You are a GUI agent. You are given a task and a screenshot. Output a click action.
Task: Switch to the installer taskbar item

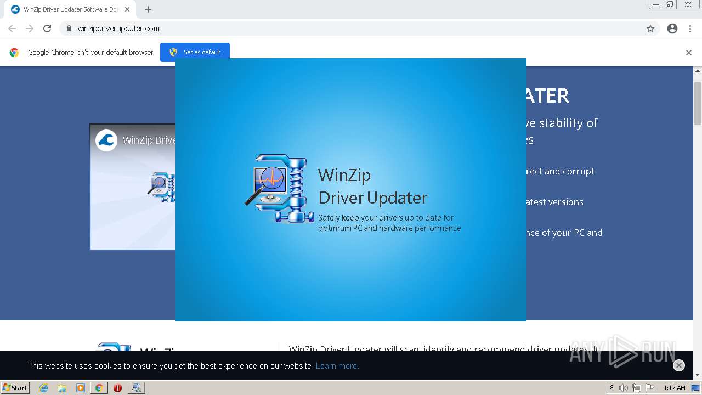136,388
